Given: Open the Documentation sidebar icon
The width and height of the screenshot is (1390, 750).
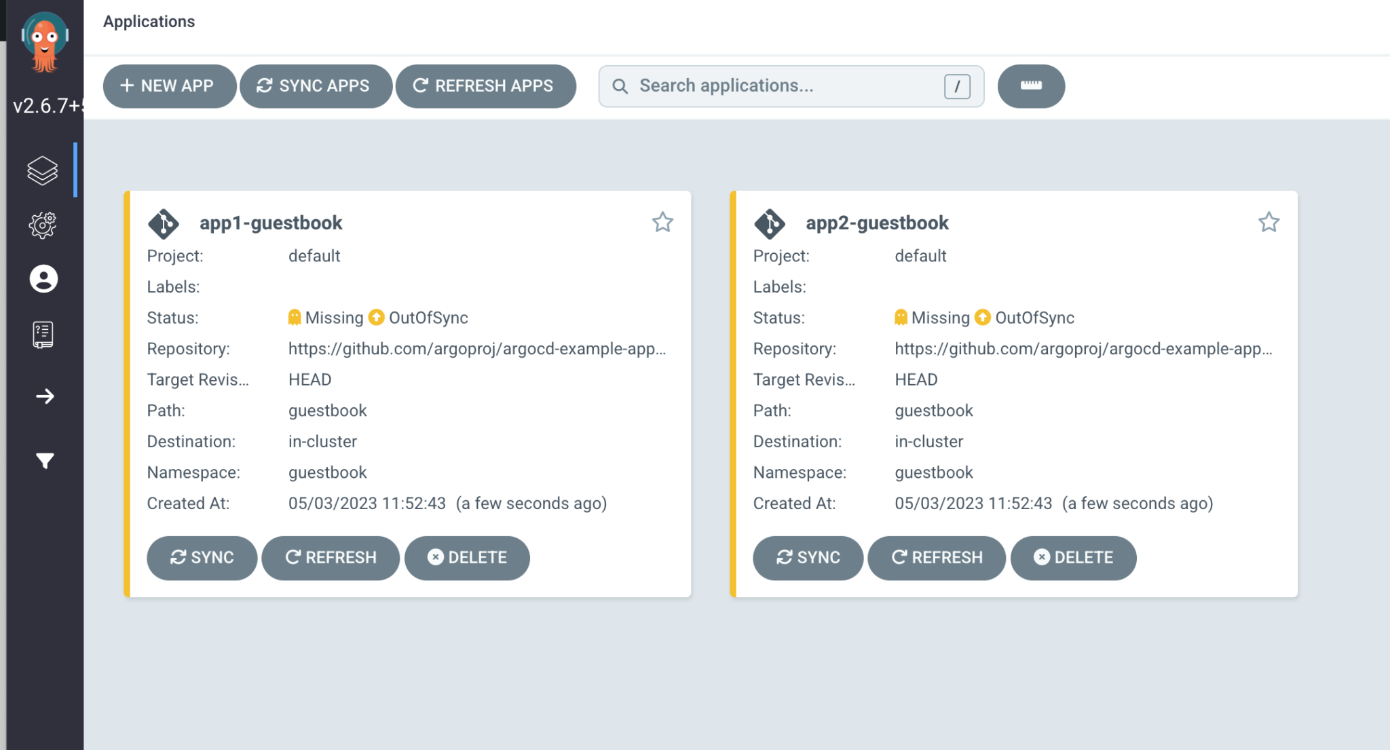Looking at the screenshot, I should pyautogui.click(x=43, y=333).
